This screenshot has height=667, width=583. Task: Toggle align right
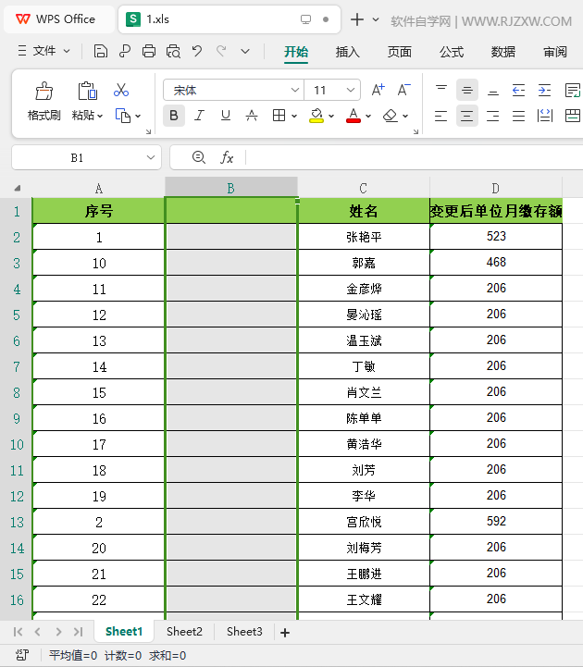click(x=493, y=116)
